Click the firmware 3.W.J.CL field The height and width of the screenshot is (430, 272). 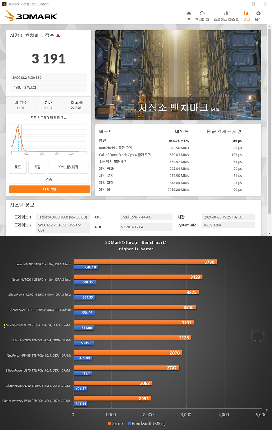coord(49,88)
